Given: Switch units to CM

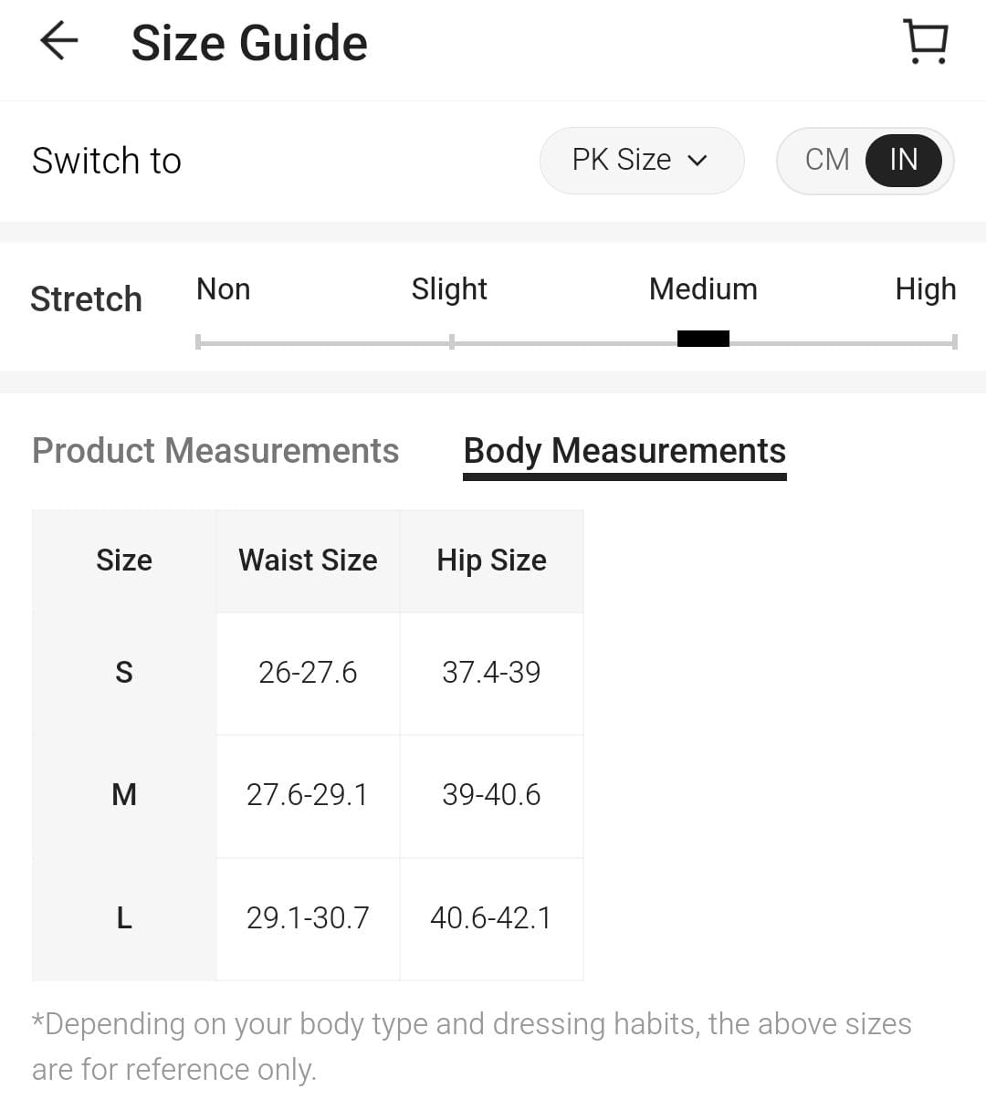Looking at the screenshot, I should coord(827,160).
